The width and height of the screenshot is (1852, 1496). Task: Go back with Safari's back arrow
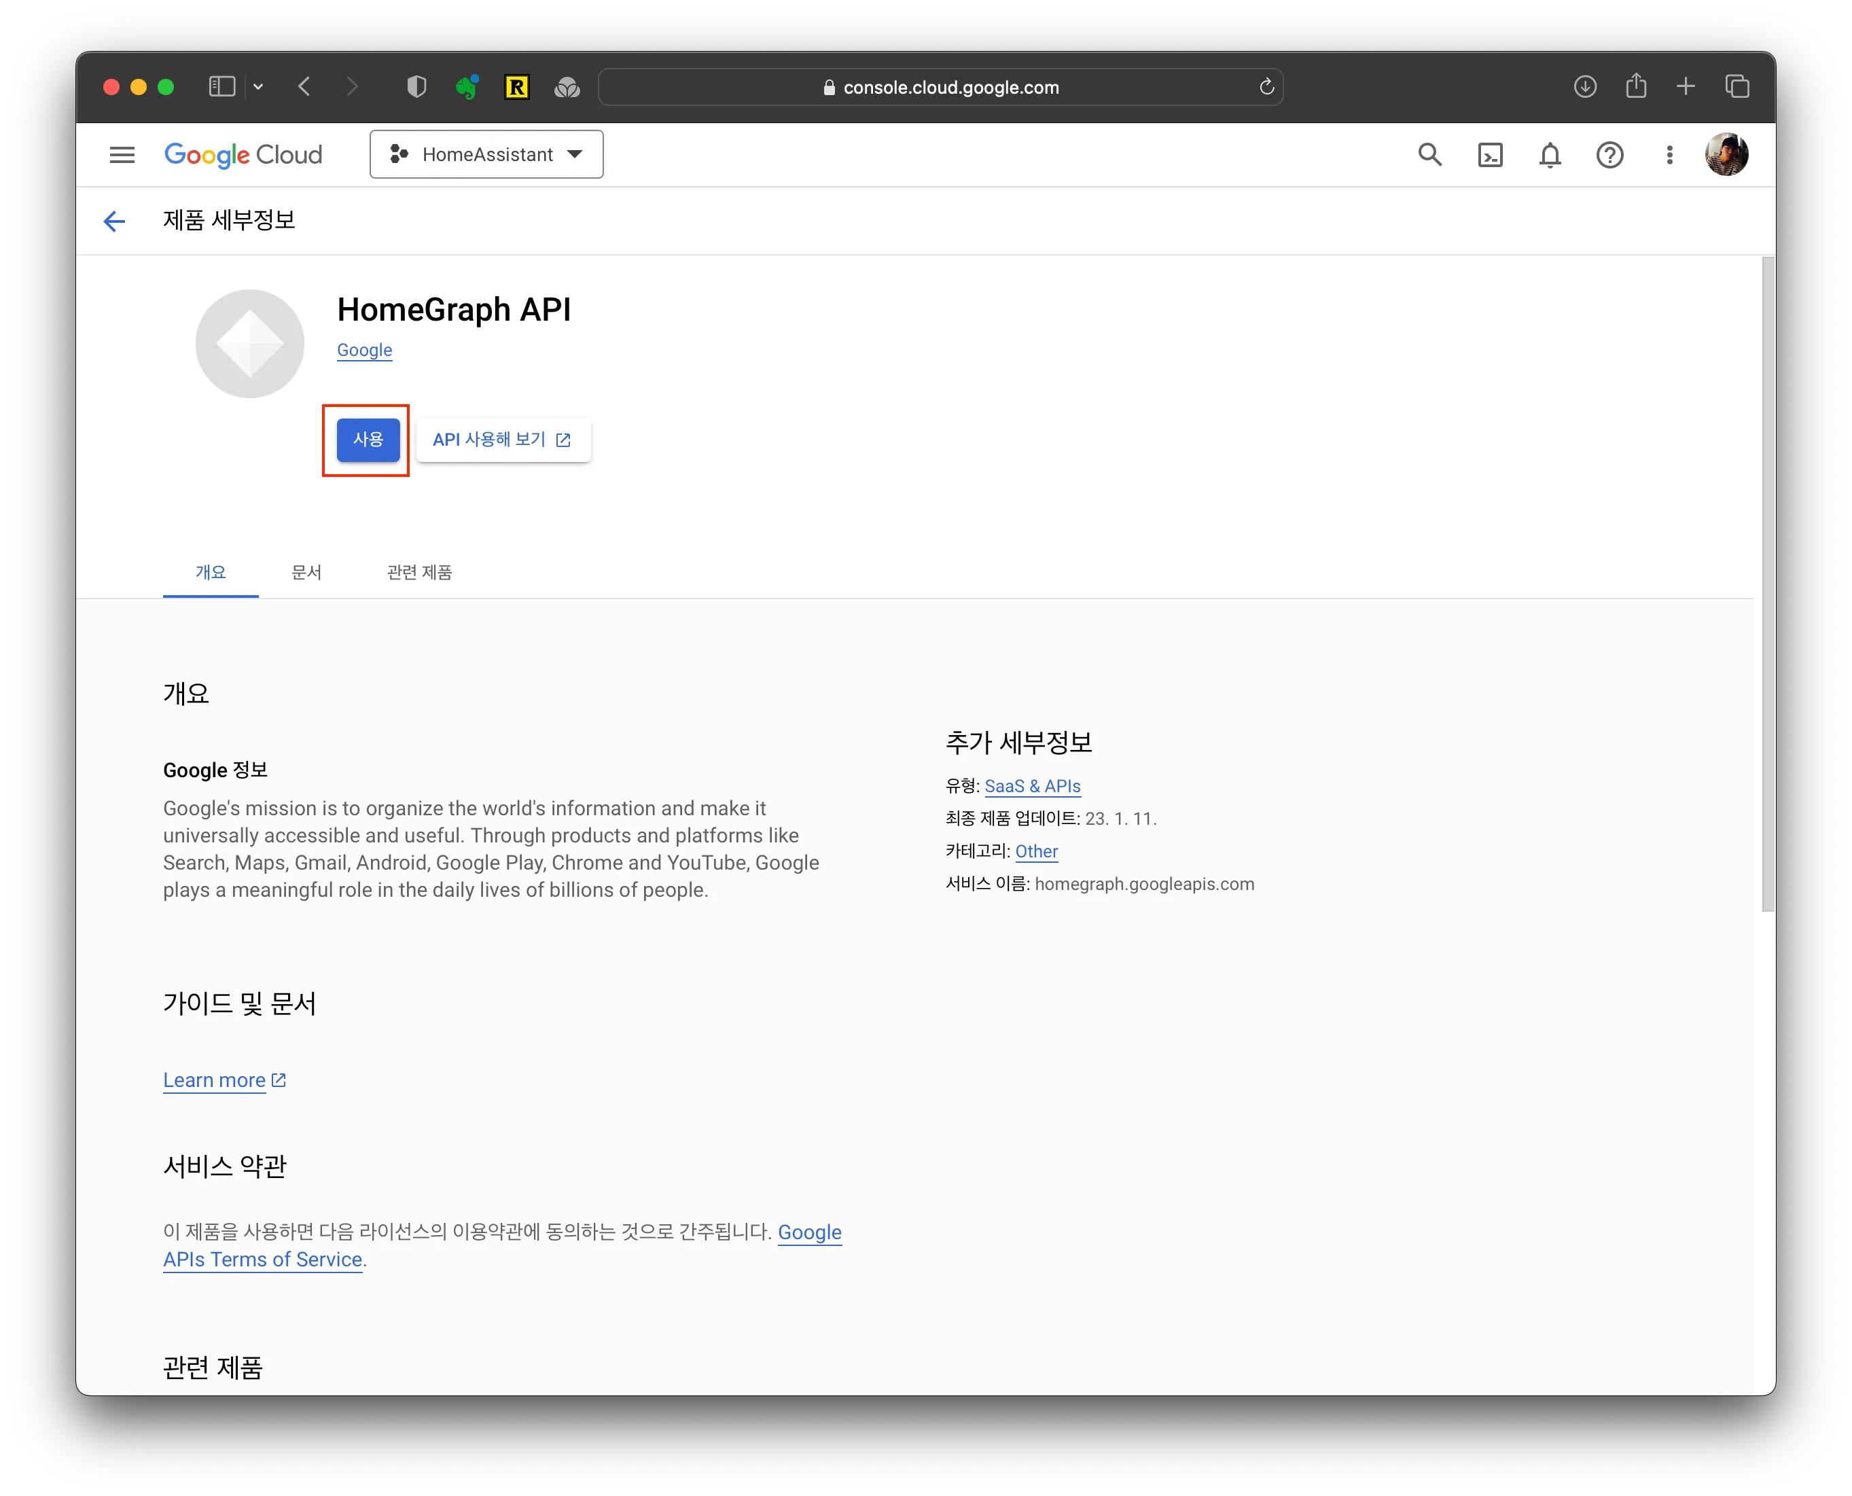[x=304, y=86]
